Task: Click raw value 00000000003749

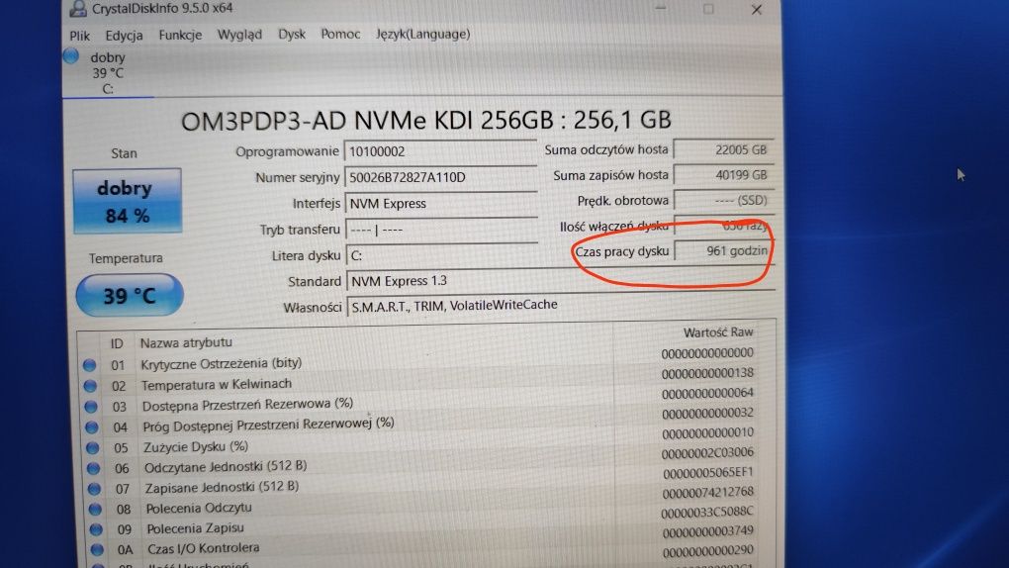Action: (707, 532)
